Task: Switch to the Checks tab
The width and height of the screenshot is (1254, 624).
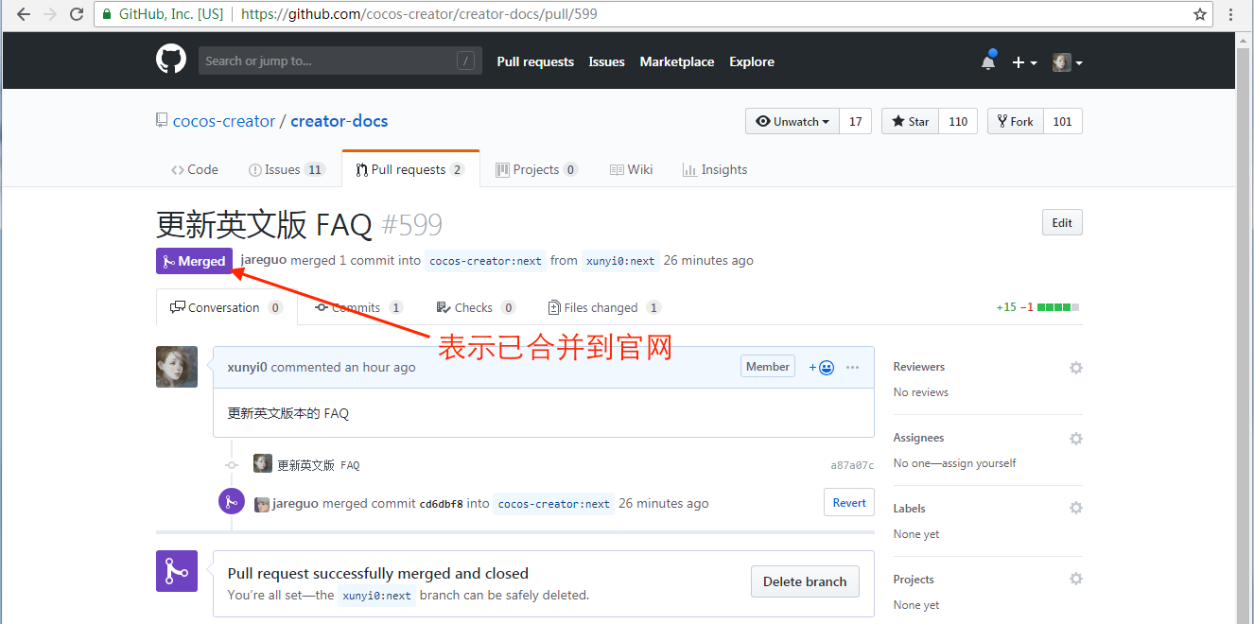Action: 476,307
